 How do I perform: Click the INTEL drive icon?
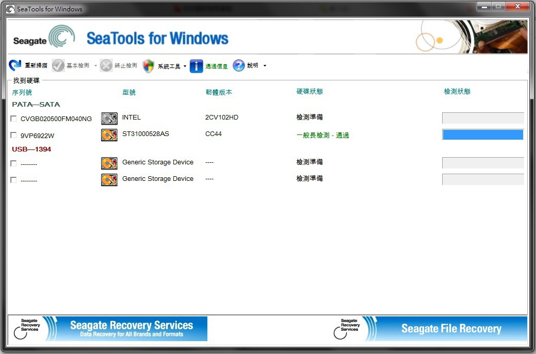click(109, 119)
